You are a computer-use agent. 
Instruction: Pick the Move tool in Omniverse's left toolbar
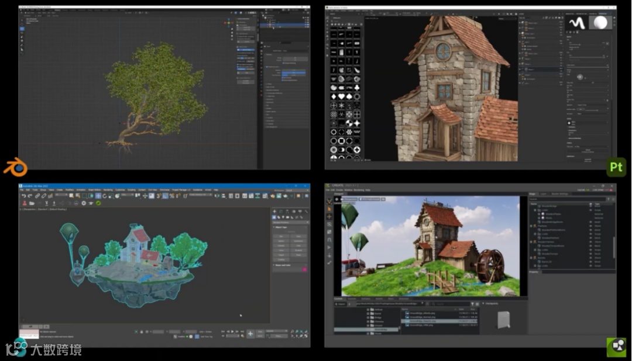[329, 217]
